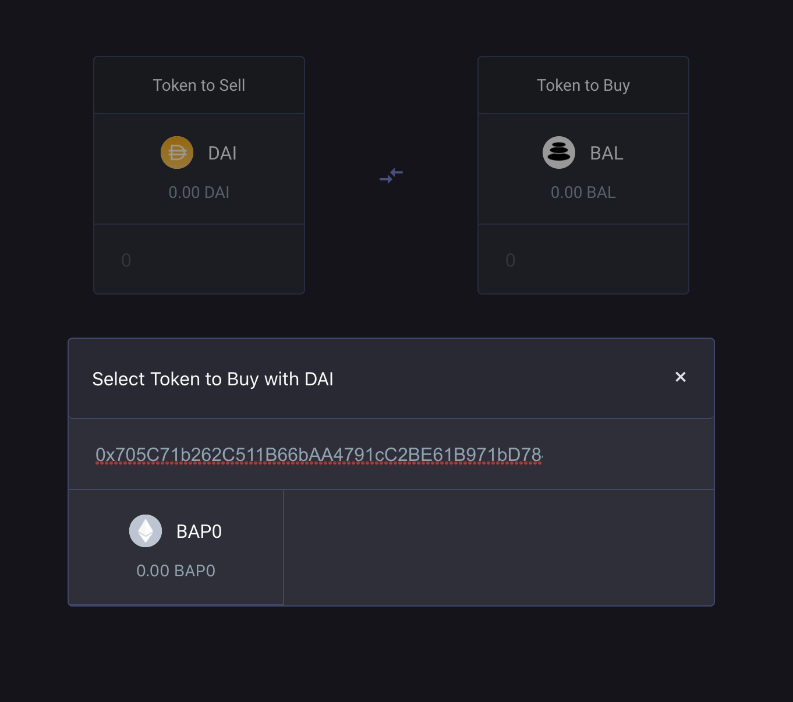Click the 0.00 BAL balance text

point(583,193)
